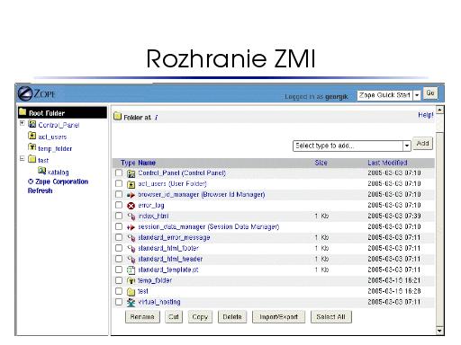This screenshot has height=345, width=461.
Task: Click the Import/Export button
Action: 279,317
